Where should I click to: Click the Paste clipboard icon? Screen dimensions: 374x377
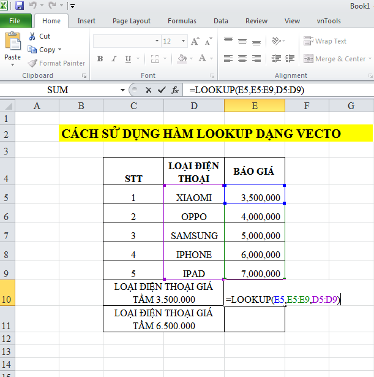click(13, 41)
